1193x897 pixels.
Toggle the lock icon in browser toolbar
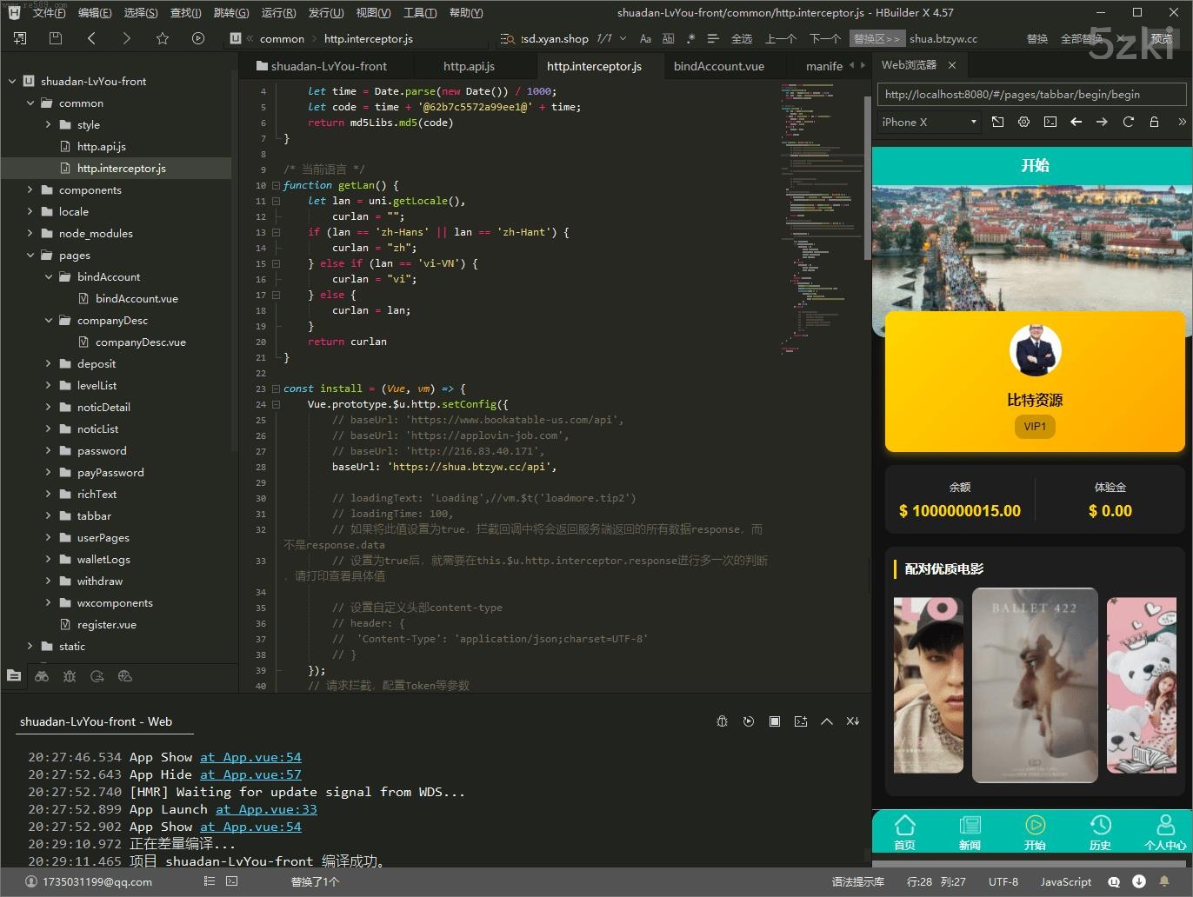(1154, 123)
